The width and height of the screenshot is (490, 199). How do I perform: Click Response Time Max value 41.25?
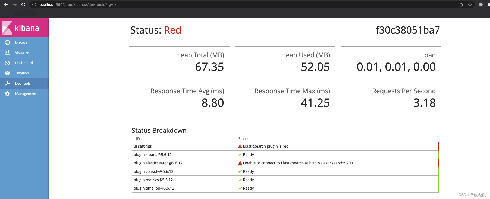click(315, 103)
